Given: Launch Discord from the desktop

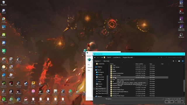Looking at the screenshot, I should (4, 11).
